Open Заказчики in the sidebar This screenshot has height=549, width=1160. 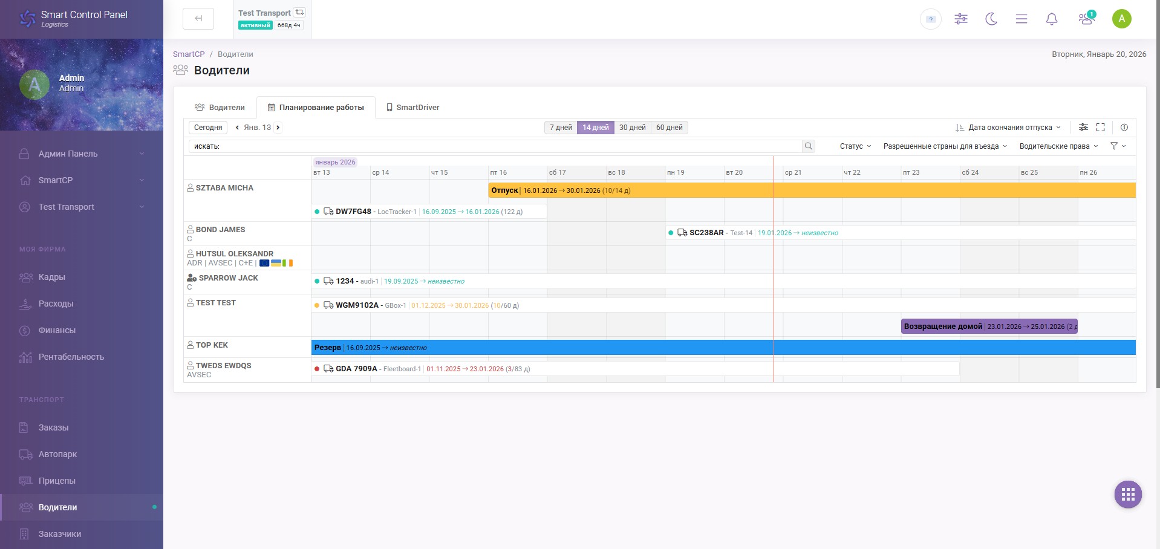(x=82, y=534)
